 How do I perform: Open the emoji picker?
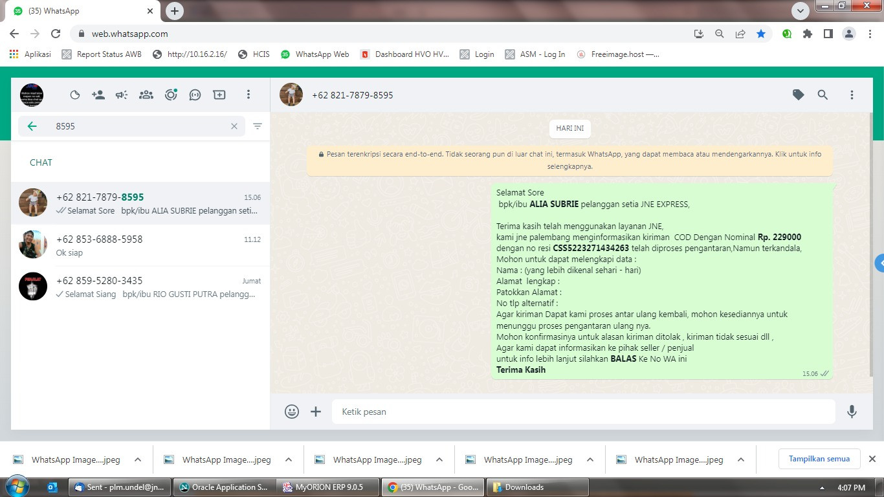(292, 412)
